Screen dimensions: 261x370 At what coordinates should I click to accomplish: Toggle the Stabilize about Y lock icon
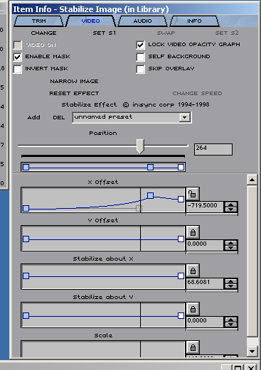(x=193, y=310)
